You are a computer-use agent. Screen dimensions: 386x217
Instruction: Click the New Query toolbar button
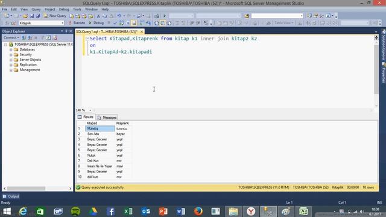click(55, 16)
